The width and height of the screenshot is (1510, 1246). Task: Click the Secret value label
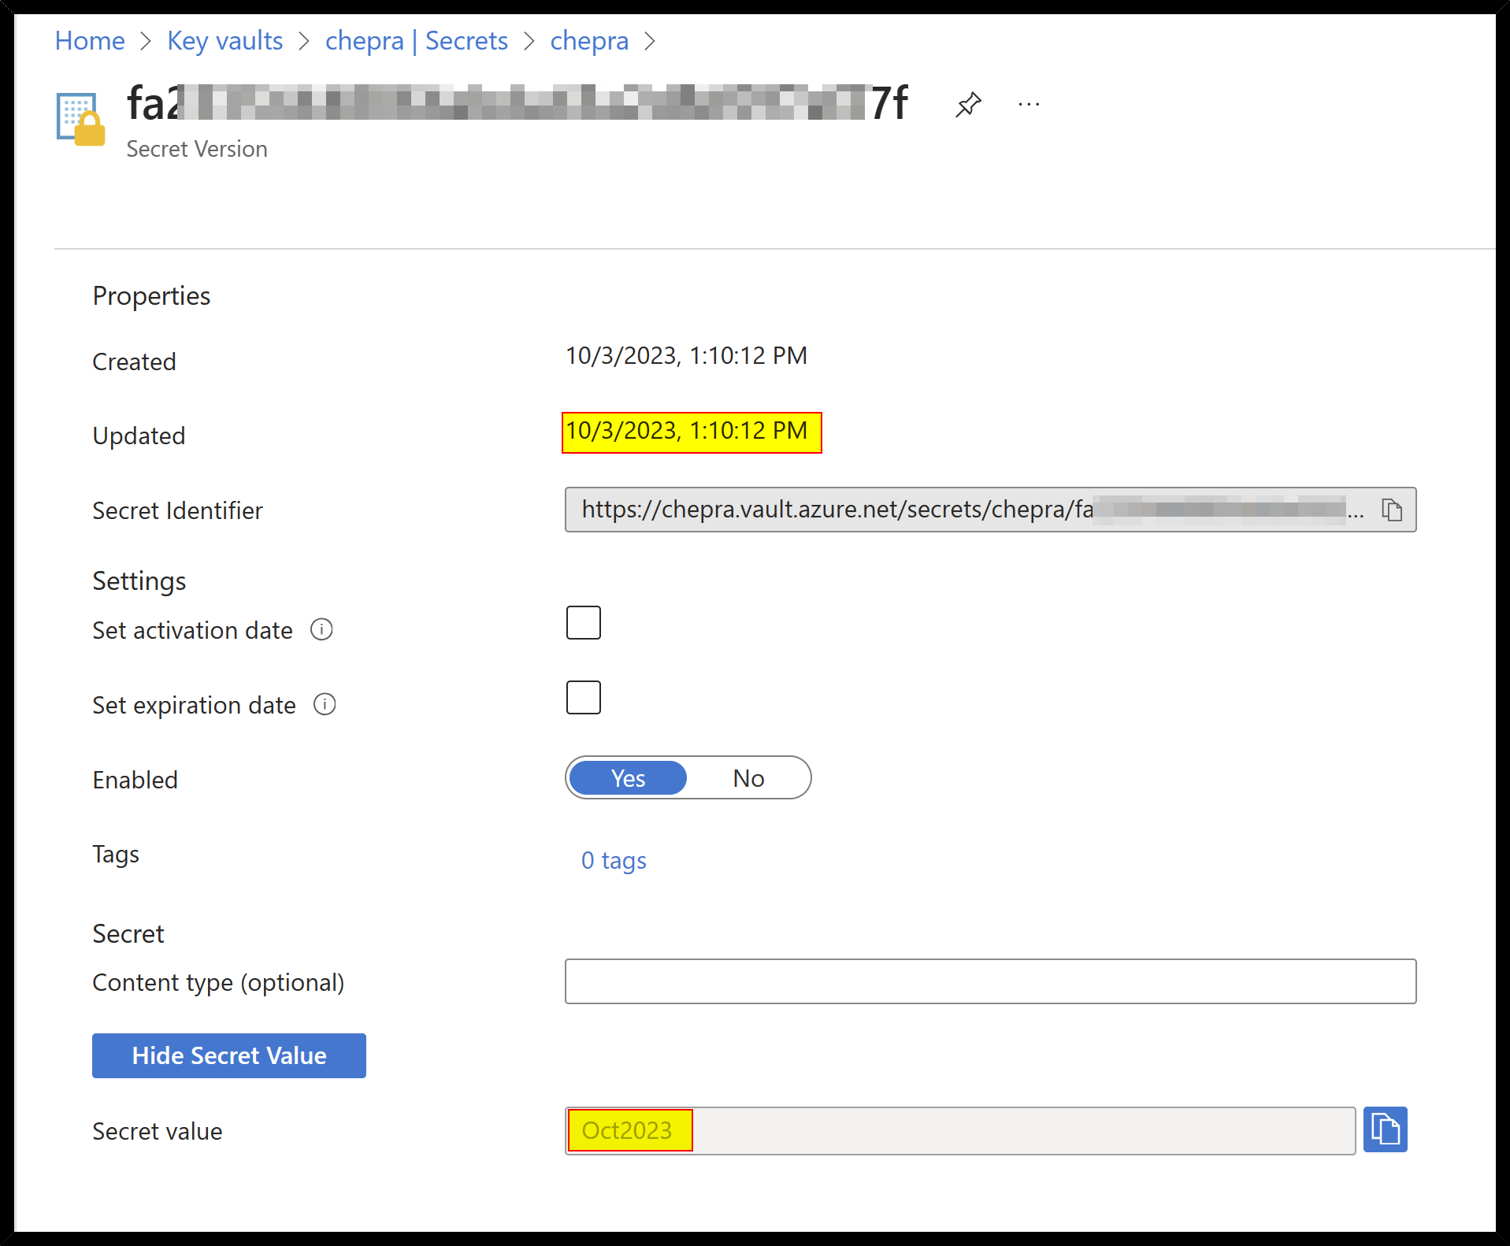tap(158, 1131)
